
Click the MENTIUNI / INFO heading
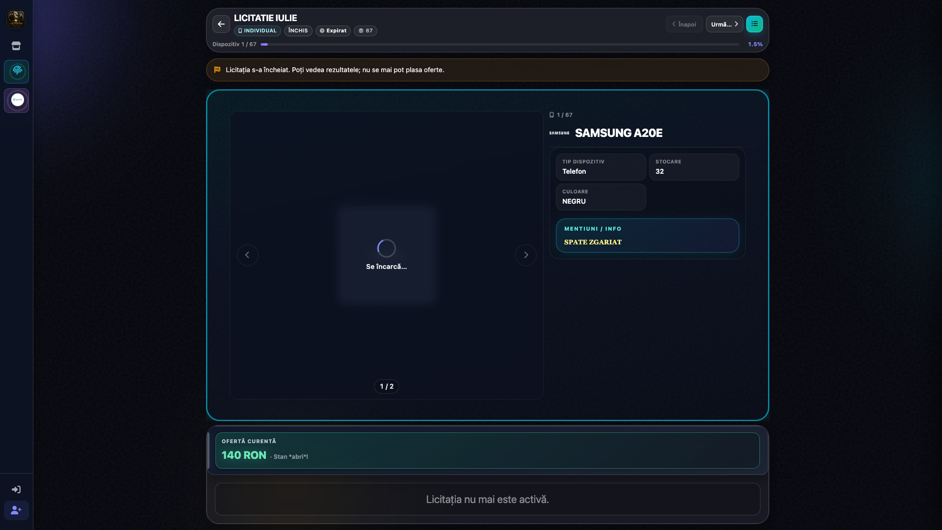(593, 229)
